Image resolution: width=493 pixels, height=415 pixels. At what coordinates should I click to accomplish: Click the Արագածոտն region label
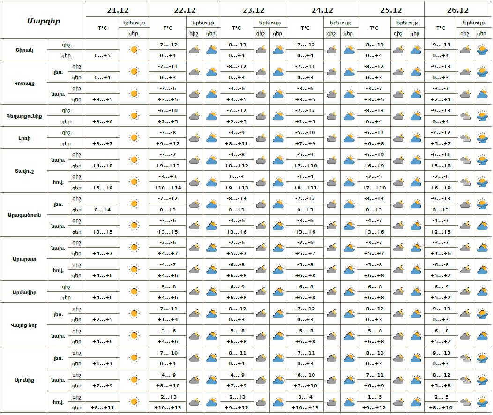click(x=24, y=215)
